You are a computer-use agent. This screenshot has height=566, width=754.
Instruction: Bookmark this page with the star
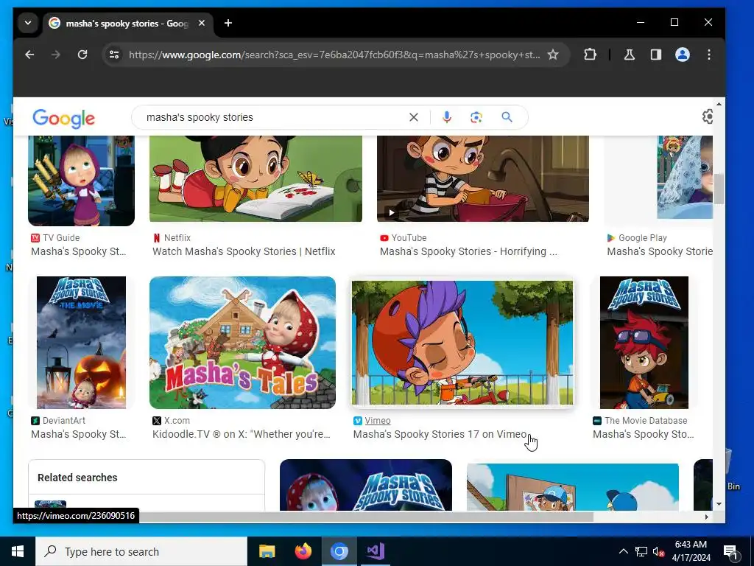click(x=553, y=55)
